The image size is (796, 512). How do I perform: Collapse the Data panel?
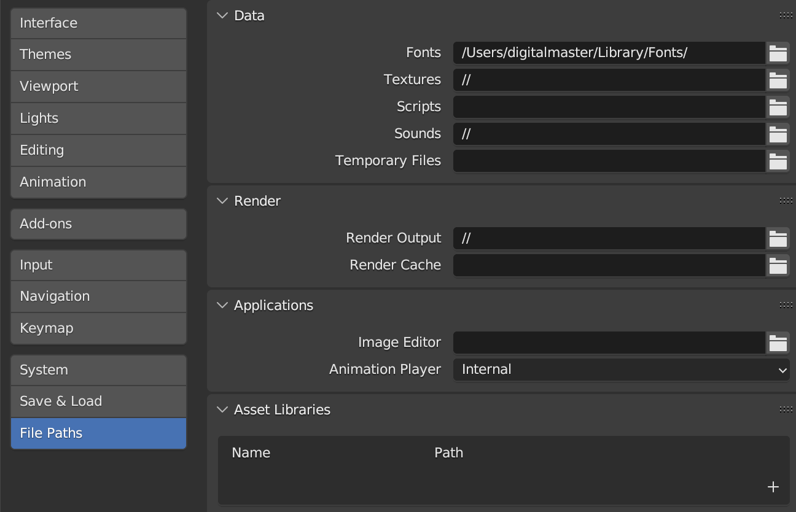pyautogui.click(x=222, y=15)
